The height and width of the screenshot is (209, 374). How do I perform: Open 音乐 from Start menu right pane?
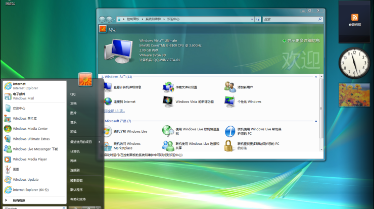click(x=73, y=122)
